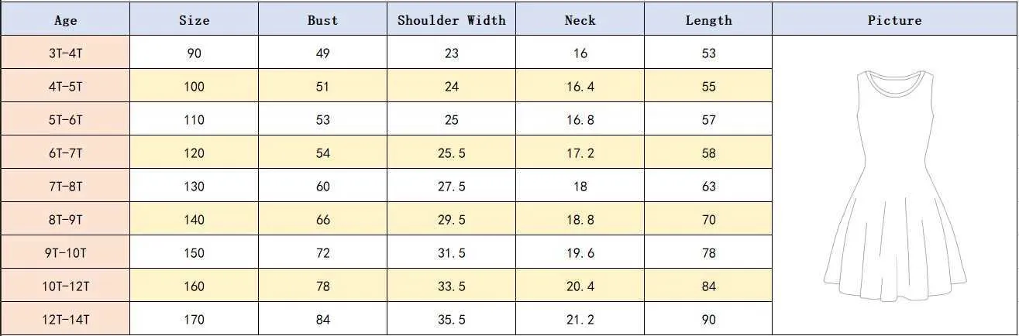Click the dress illustration picture
The height and width of the screenshot is (336, 1019).
click(x=895, y=186)
